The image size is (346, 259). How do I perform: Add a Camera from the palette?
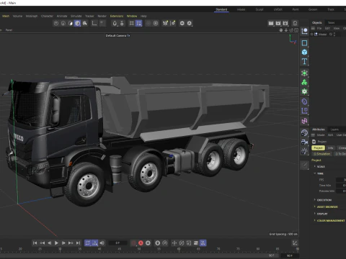pos(304,142)
